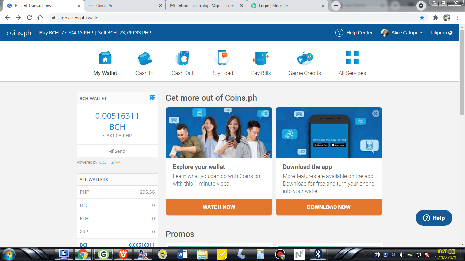This screenshot has height=261, width=465.
Task: Open the Chrome tab search dropdown
Action: 421,6
